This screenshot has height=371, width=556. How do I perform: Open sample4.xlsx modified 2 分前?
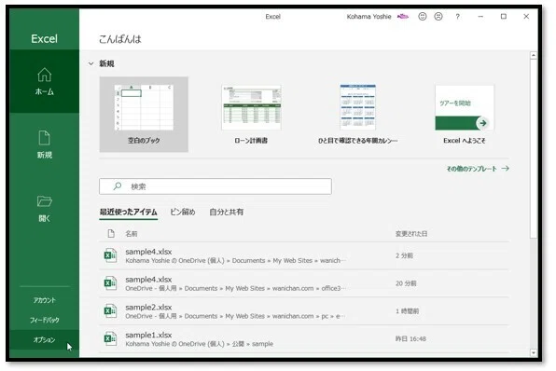(x=304, y=255)
